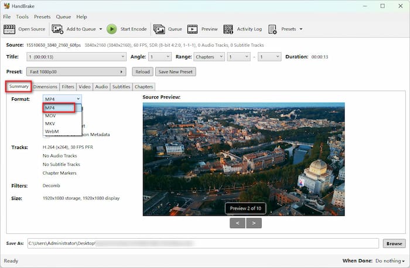The width and height of the screenshot is (410, 268).
Task: Click the green Start Encode play icon
Action: pyautogui.click(x=112, y=29)
